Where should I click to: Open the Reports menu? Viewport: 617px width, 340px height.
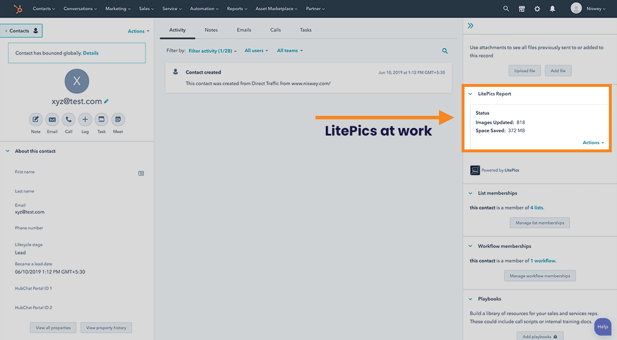[237, 9]
